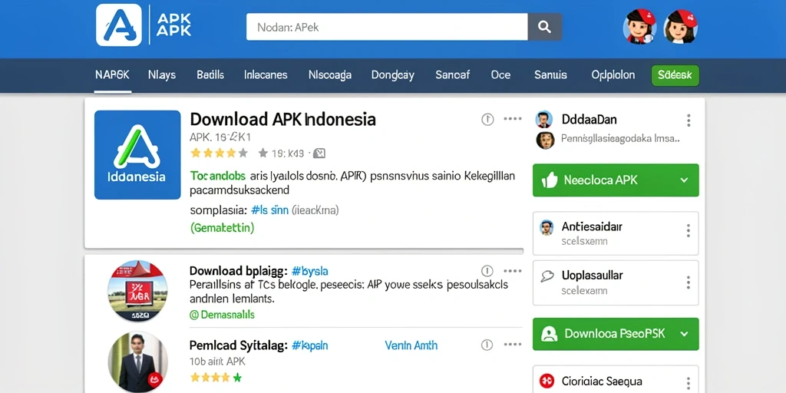Click the thumbs-up icon on Neecloca APK
The image size is (786, 393).
tap(550, 180)
